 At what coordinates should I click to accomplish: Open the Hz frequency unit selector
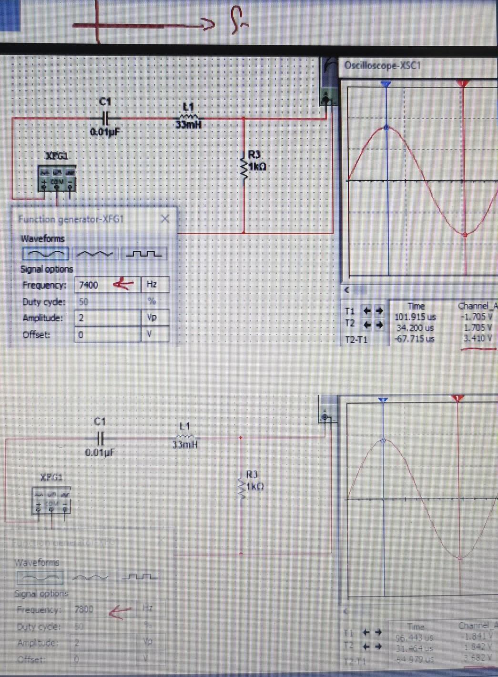point(155,285)
